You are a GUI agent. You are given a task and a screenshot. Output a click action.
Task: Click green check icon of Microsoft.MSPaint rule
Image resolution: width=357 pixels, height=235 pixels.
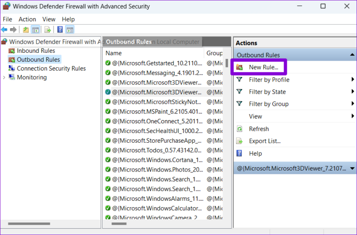pyautogui.click(x=108, y=111)
